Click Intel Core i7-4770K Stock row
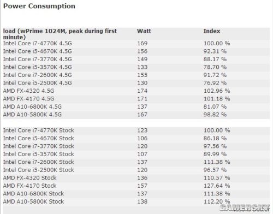The width and height of the screenshot is (273, 214). point(136,130)
